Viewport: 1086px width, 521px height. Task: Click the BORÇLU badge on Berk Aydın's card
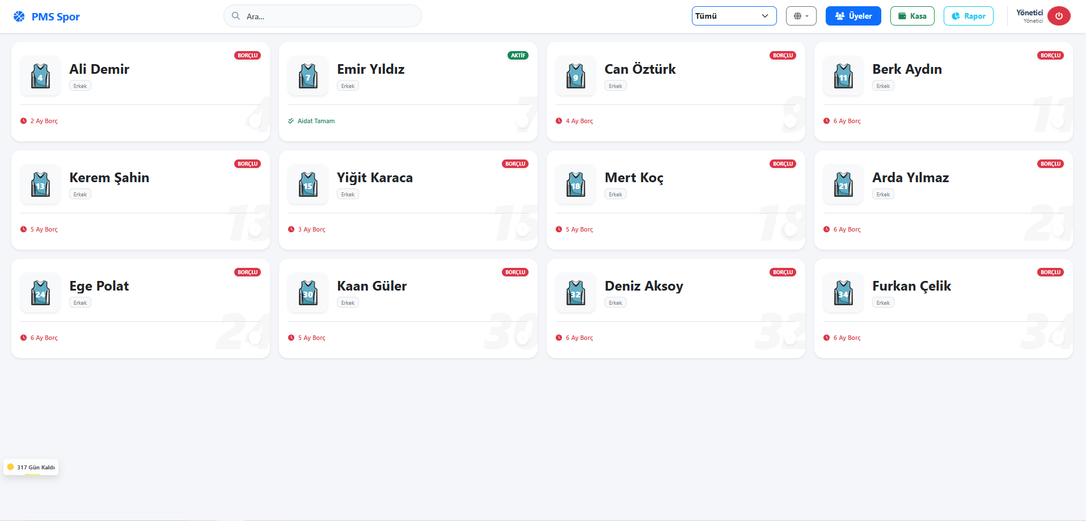pos(1050,56)
